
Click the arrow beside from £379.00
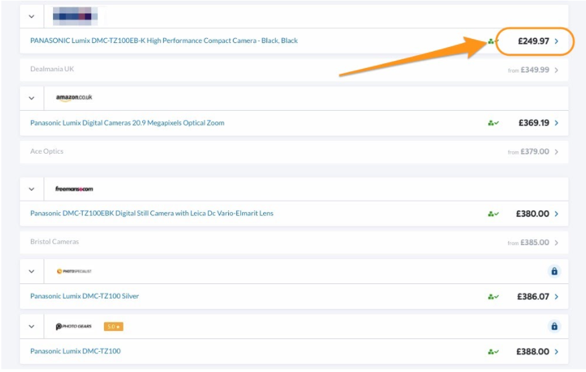556,152
